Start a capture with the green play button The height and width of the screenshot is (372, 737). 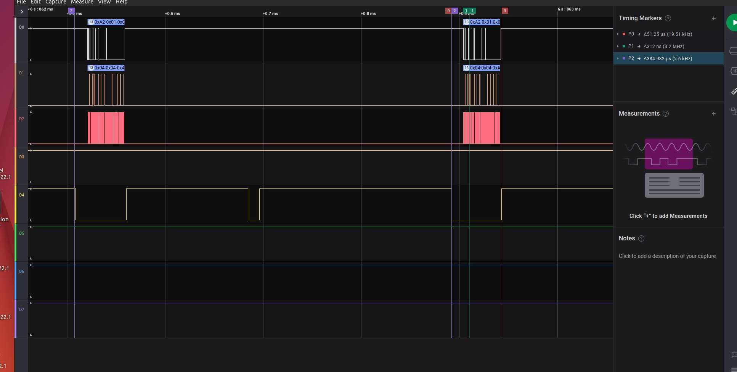click(x=732, y=23)
